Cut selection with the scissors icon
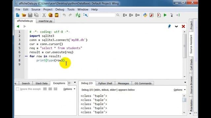Screen dimensions: 211x118 point(44,15)
